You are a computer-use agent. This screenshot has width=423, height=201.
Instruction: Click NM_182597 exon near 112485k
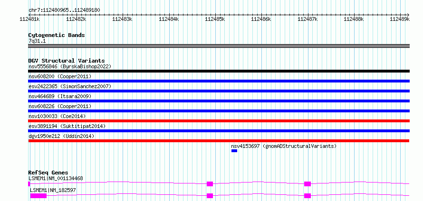[210, 196]
